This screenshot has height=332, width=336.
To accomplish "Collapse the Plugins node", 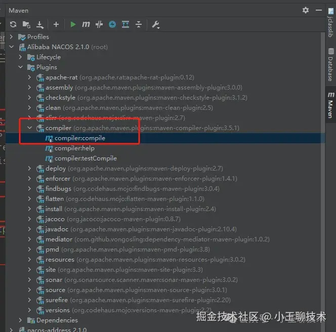I will coord(20,67).
